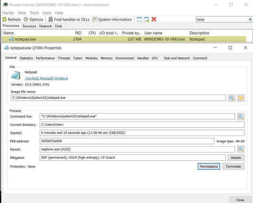Click the Permissions button
The width and height of the screenshot is (253, 203).
click(x=209, y=166)
